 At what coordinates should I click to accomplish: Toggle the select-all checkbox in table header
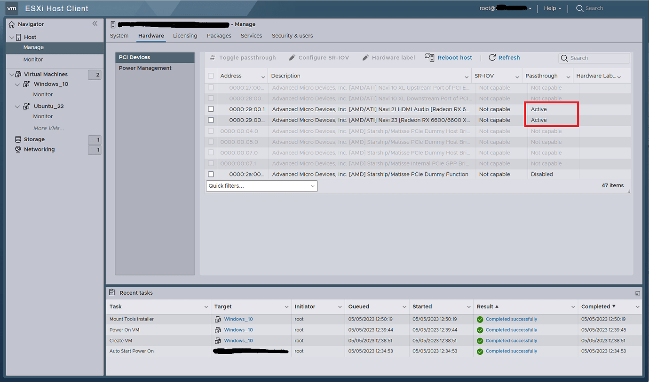coord(211,76)
